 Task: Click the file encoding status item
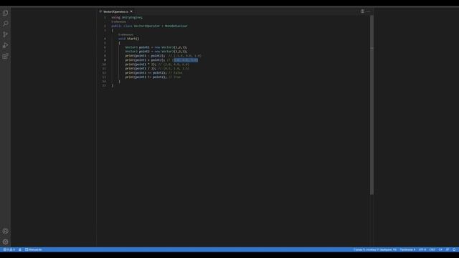(422, 249)
